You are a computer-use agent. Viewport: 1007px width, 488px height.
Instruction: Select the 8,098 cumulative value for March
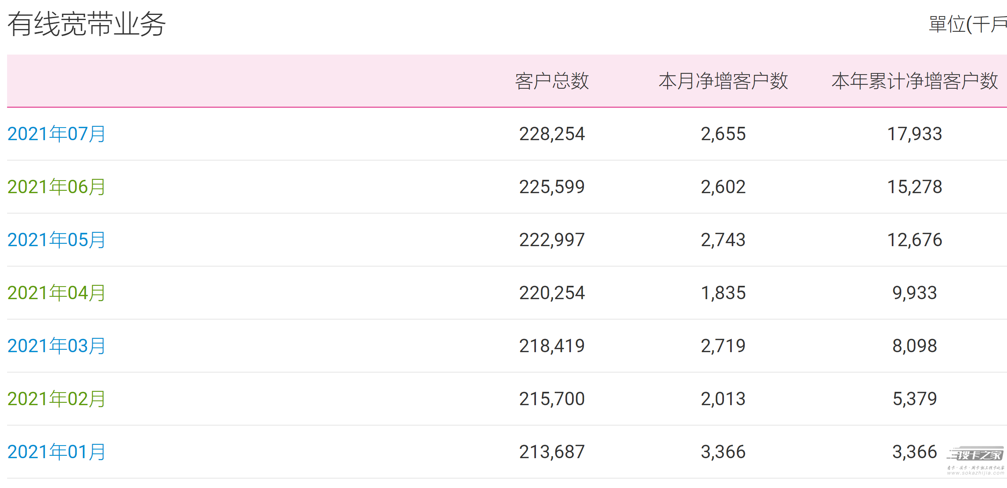[x=915, y=346]
